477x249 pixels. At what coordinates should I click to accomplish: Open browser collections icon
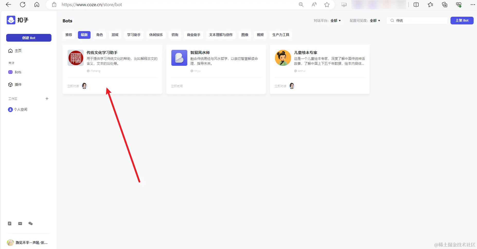(x=445, y=5)
